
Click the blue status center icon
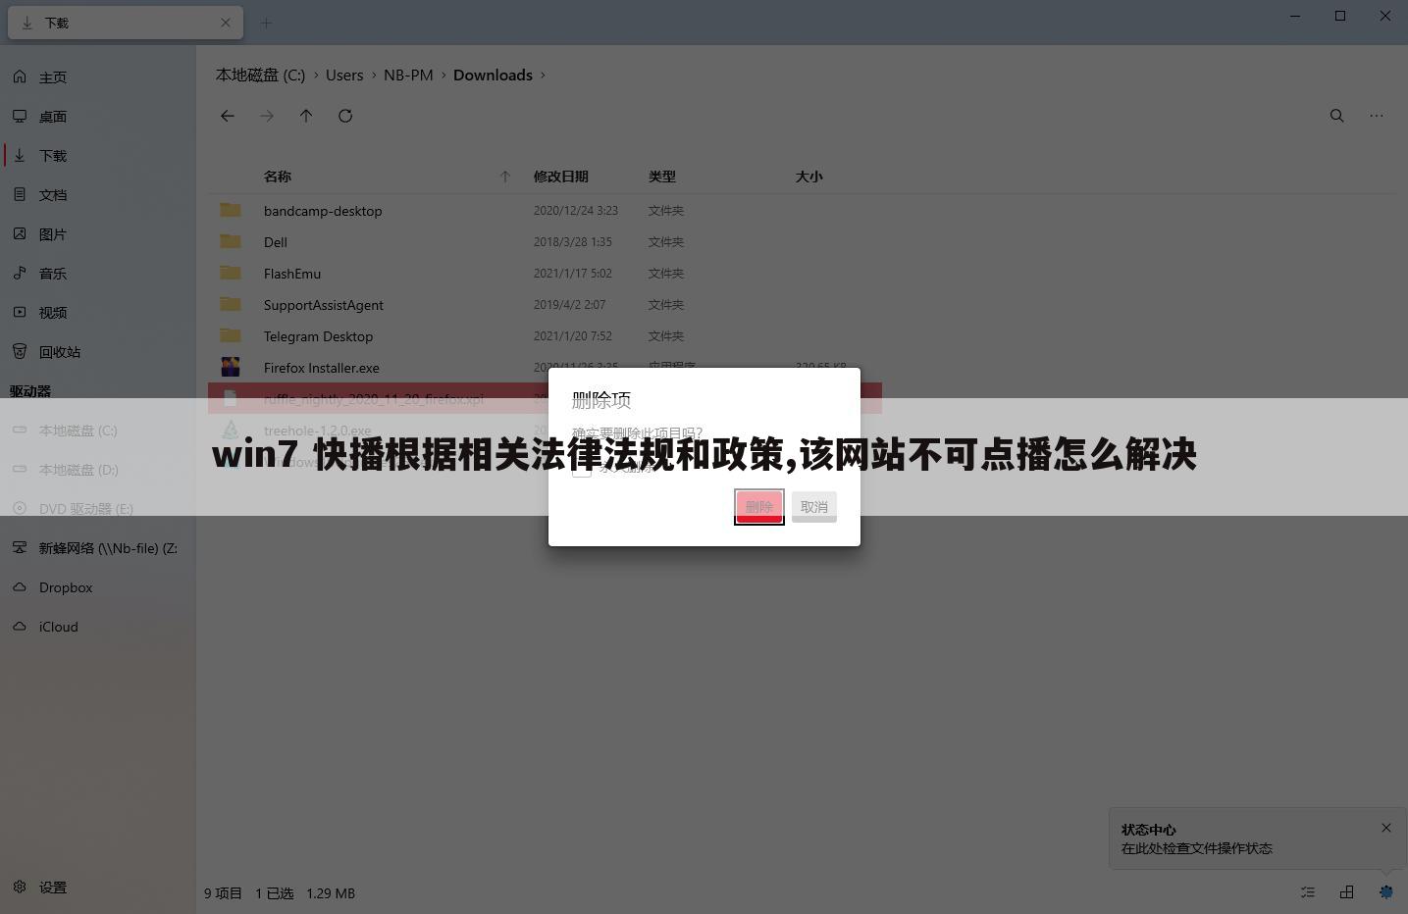pyautogui.click(x=1385, y=892)
